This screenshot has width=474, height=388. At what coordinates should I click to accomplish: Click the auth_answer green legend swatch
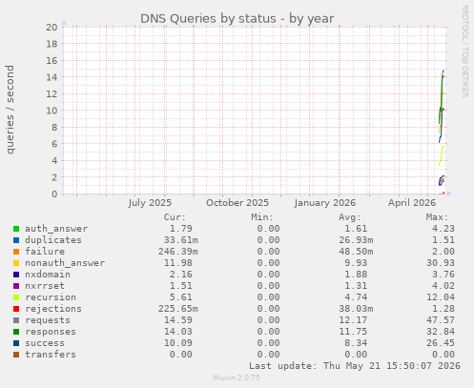[x=16, y=229]
